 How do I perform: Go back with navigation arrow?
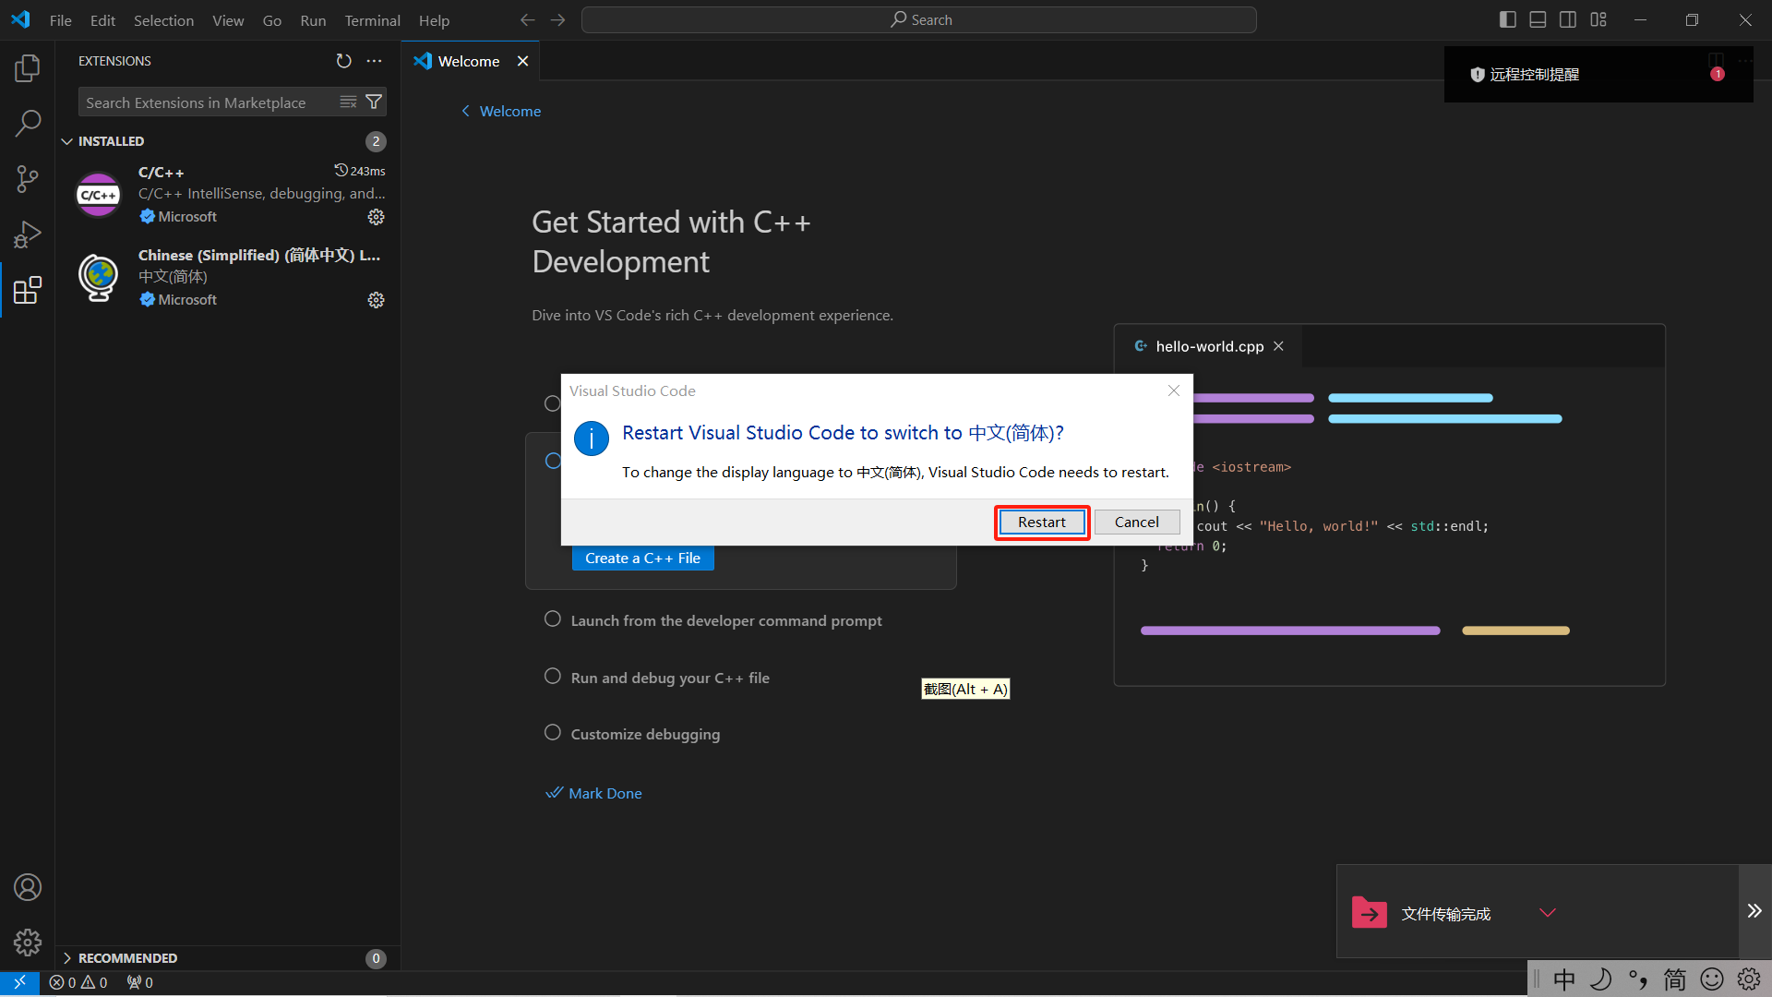[527, 19]
